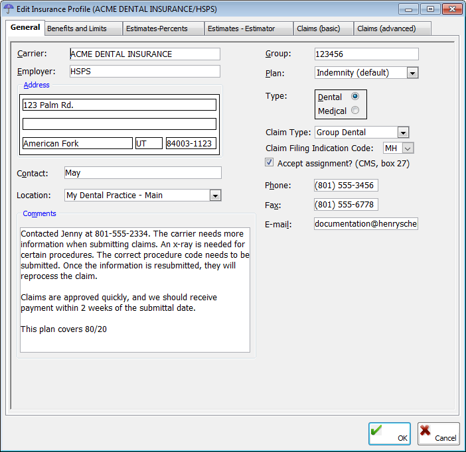Expand Claim Filing Indication Code dropdown
The image size is (466, 452).
pos(408,148)
